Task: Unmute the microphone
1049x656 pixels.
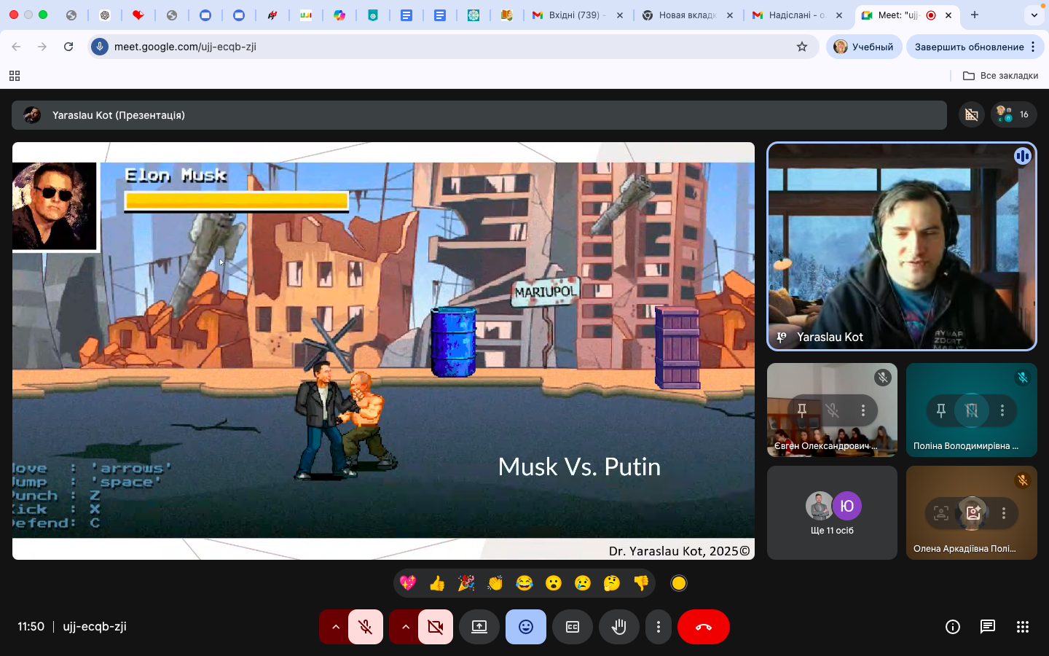Action: tap(366, 627)
